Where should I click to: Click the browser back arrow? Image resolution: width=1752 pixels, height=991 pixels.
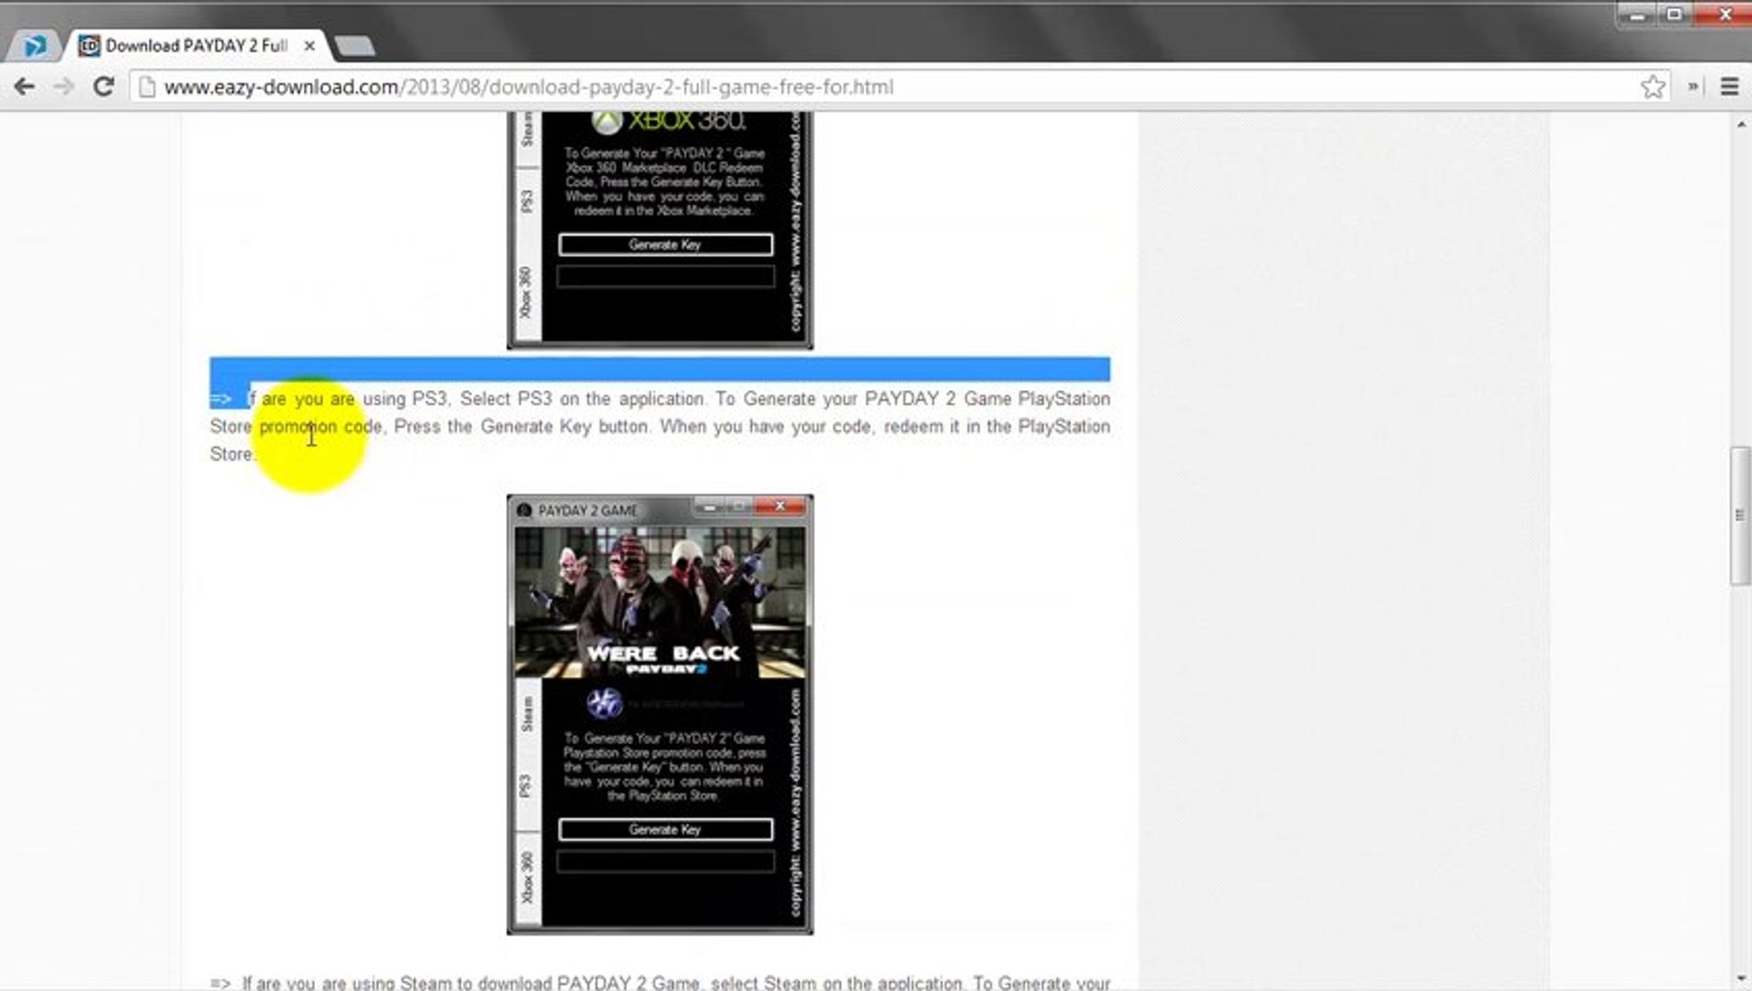coord(25,86)
